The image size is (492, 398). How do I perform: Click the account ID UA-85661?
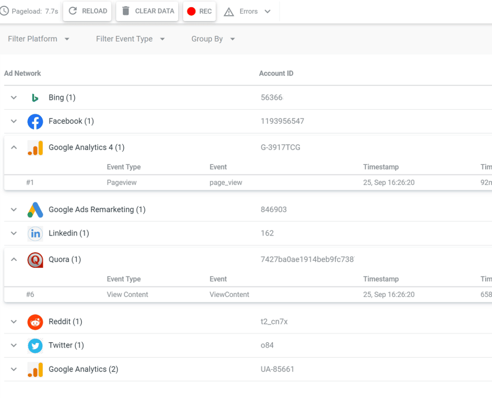pyautogui.click(x=277, y=369)
